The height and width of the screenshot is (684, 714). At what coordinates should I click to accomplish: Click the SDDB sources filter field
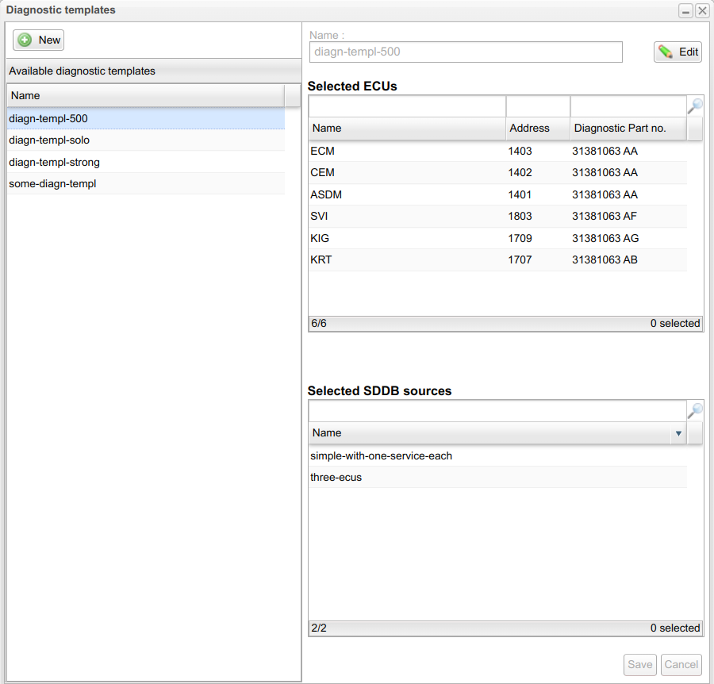tap(496, 411)
